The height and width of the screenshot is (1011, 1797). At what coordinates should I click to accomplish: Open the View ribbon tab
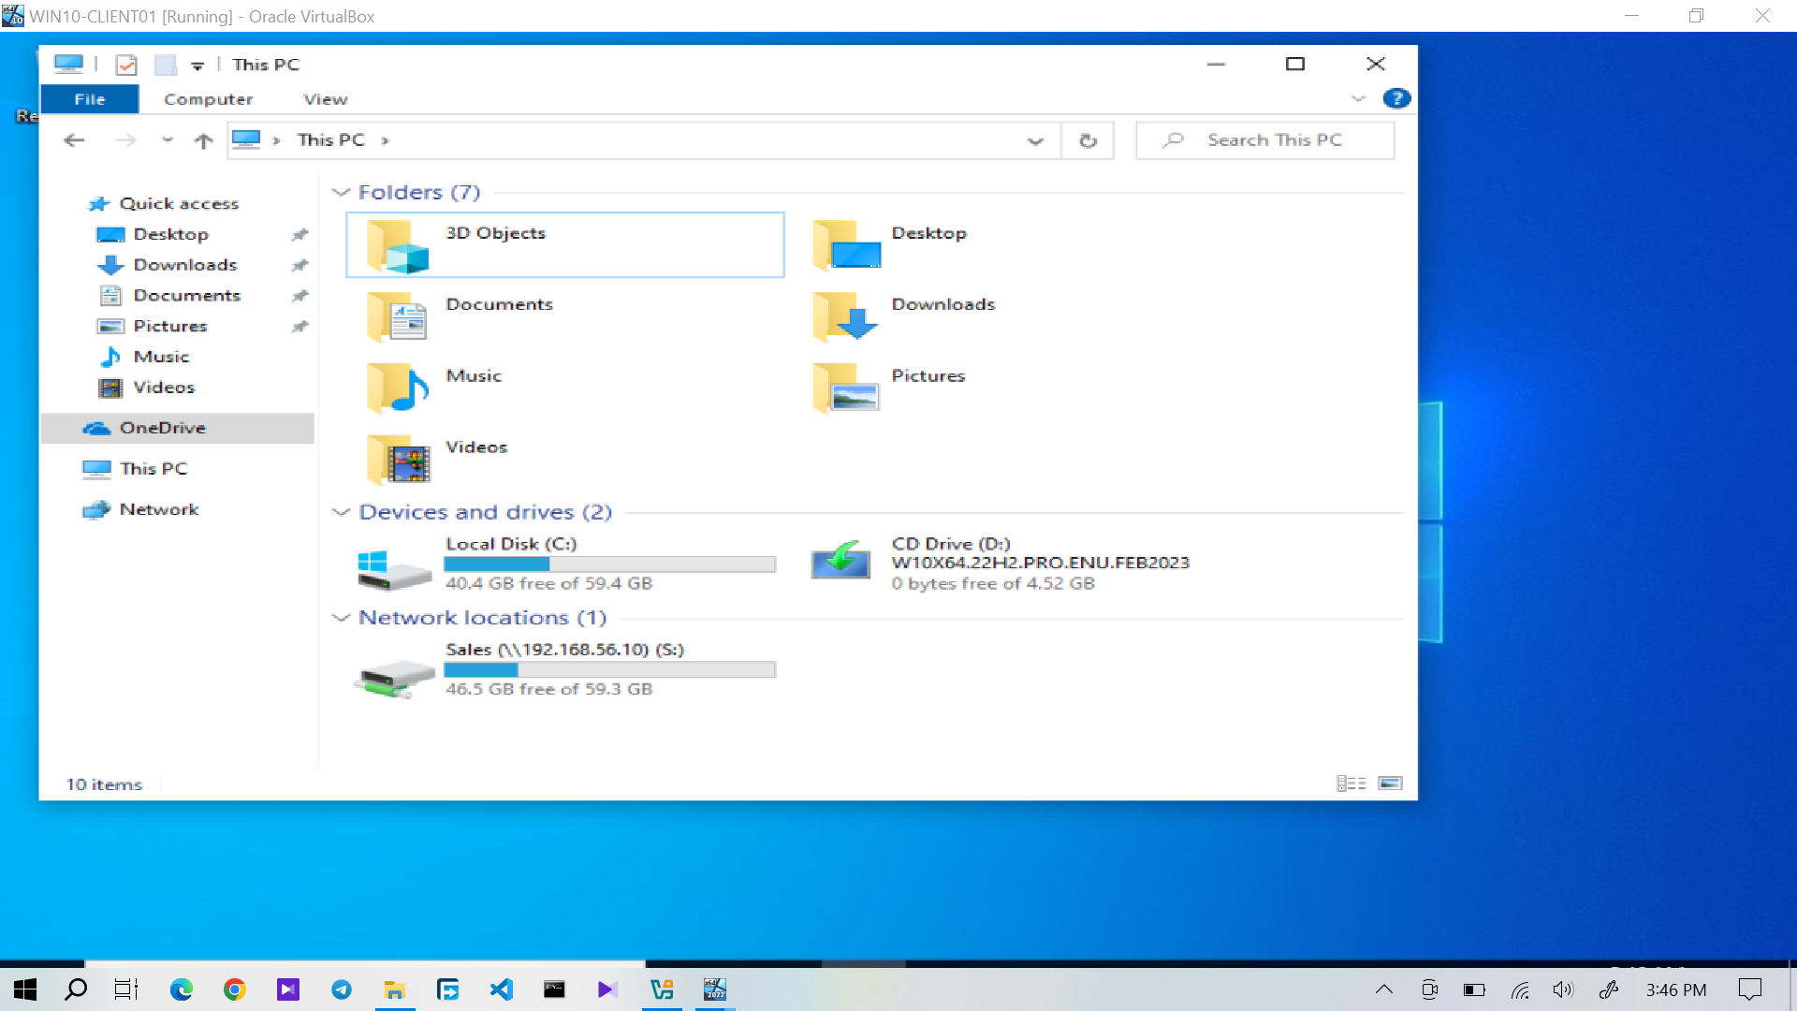tap(326, 98)
